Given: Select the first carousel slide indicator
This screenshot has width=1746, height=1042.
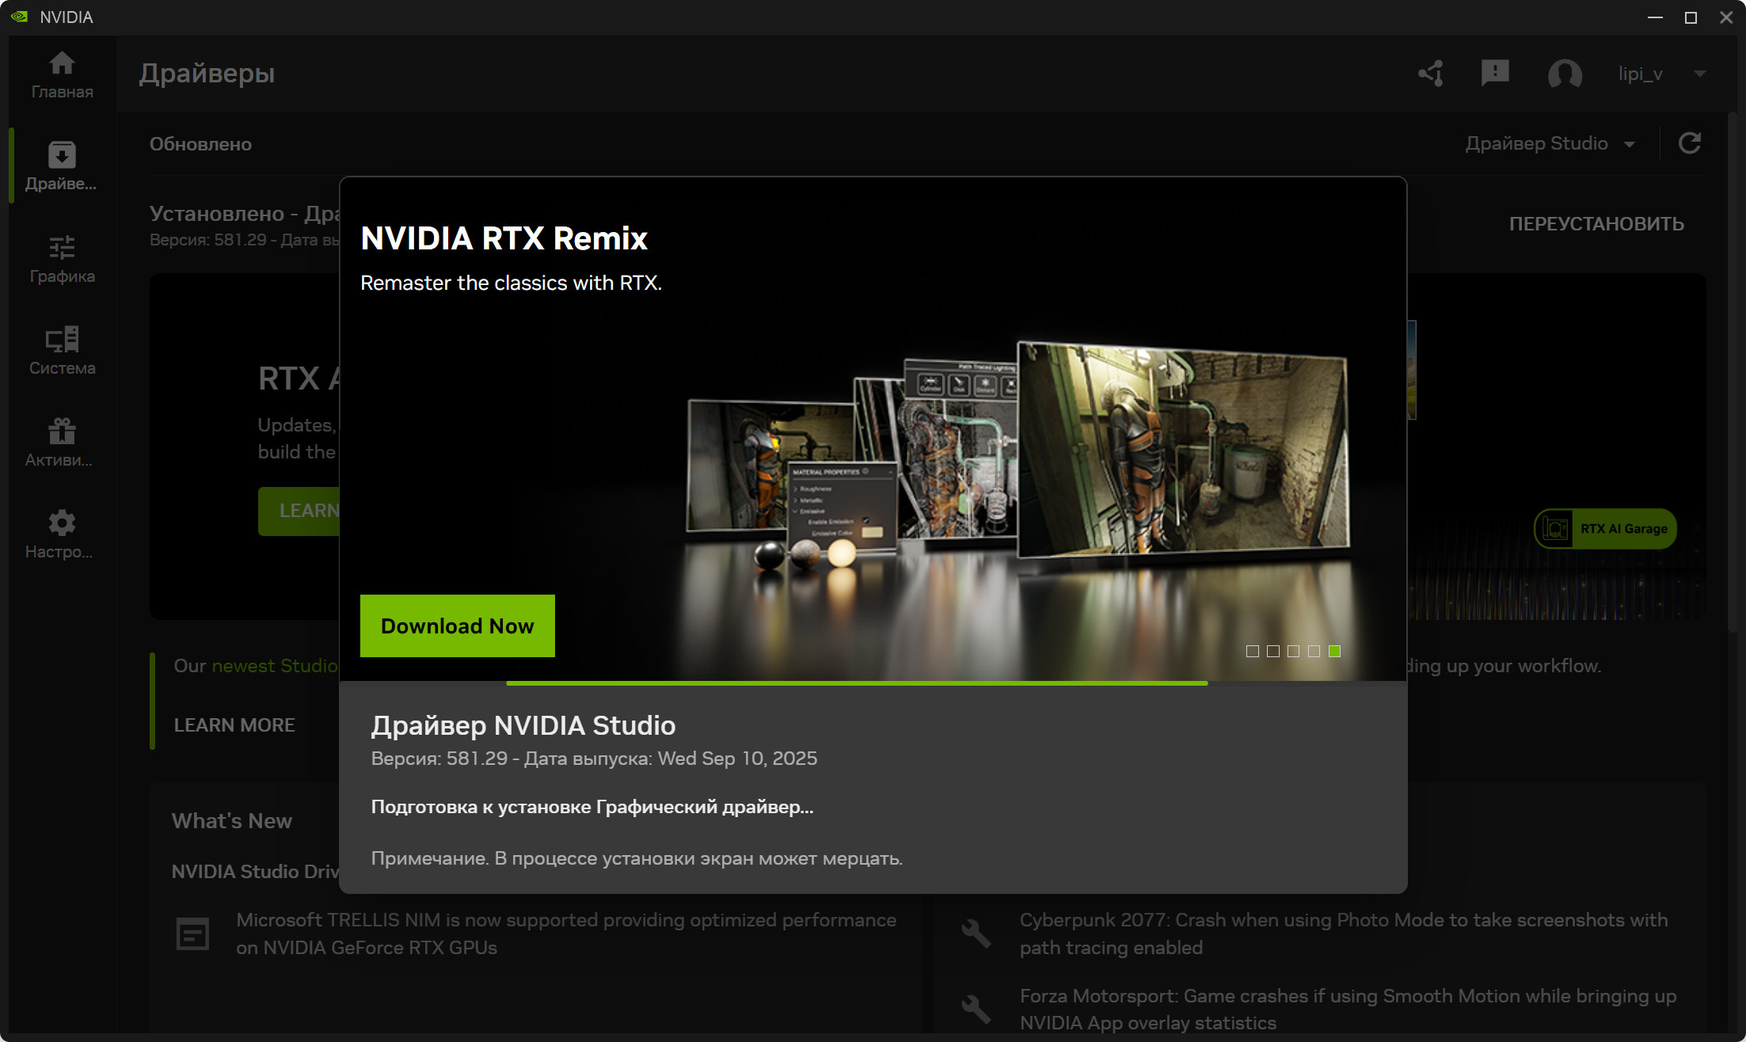Looking at the screenshot, I should [1252, 651].
